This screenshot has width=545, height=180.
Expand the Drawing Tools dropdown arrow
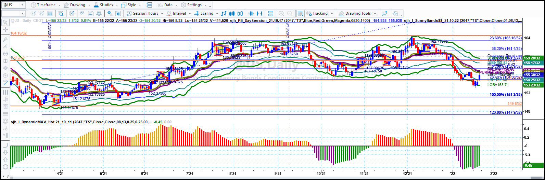pos(375,14)
